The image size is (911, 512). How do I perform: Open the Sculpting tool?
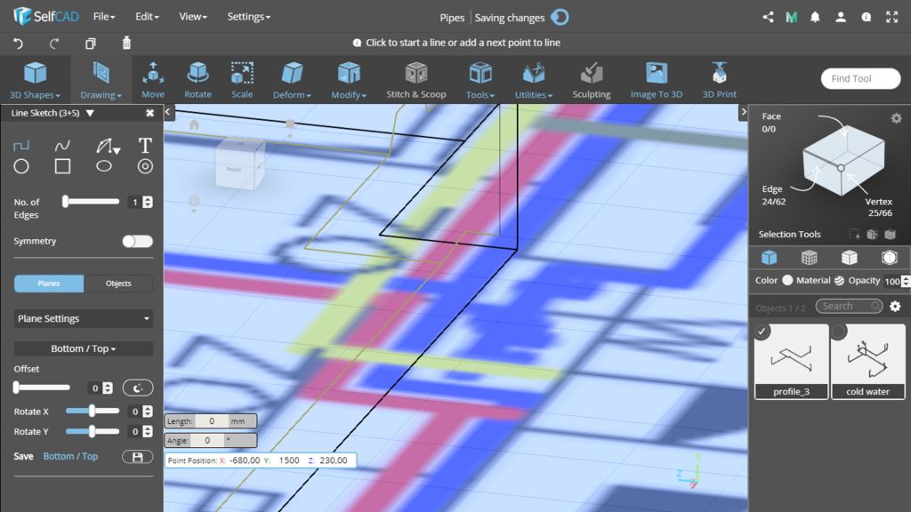tap(591, 80)
